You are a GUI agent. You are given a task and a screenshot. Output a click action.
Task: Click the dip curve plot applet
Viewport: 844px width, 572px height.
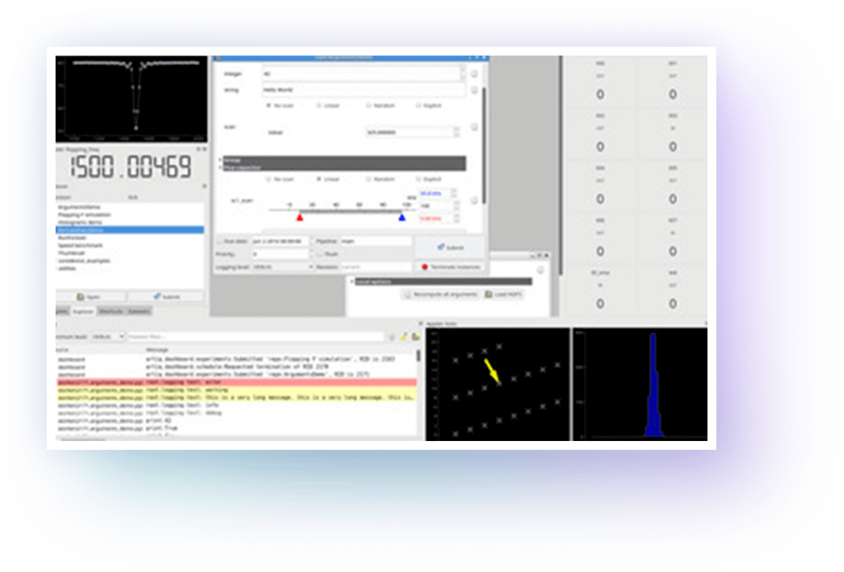point(131,99)
